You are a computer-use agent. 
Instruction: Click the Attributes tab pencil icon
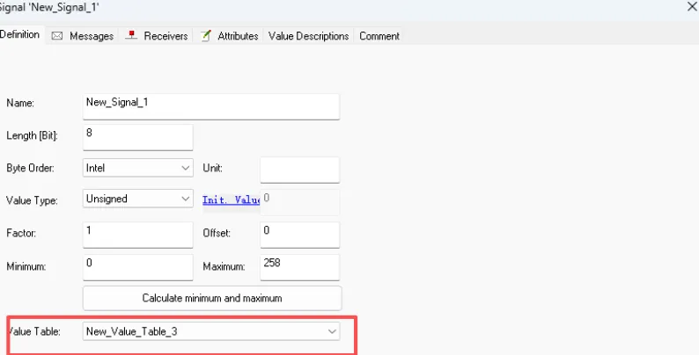[206, 36]
